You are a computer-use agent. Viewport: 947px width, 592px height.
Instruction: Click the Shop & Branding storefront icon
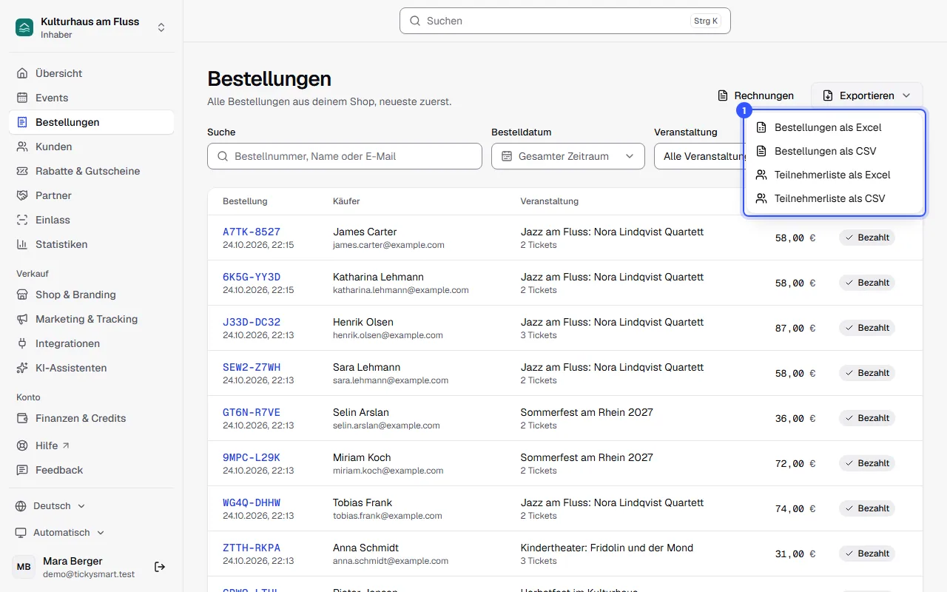(21, 295)
